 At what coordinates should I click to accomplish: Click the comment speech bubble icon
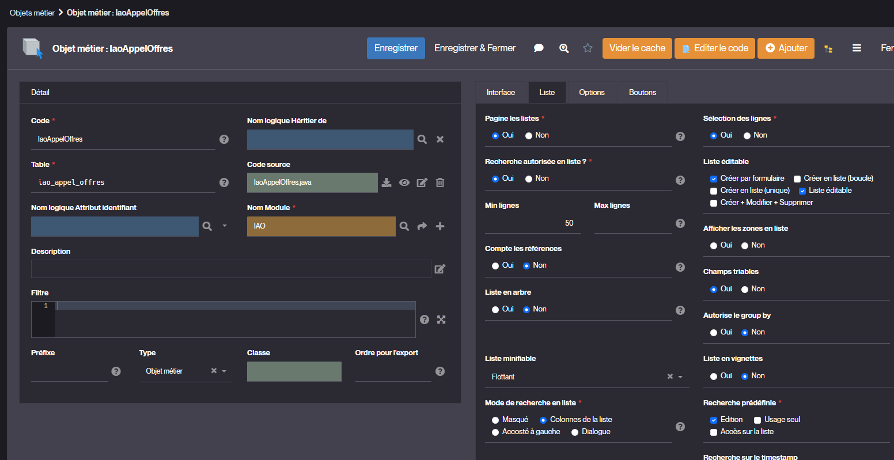tap(539, 48)
